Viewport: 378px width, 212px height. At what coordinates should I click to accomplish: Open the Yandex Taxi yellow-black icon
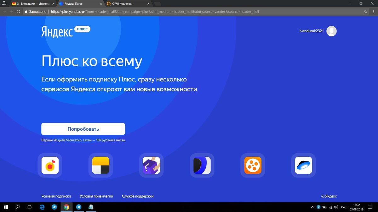click(x=101, y=165)
